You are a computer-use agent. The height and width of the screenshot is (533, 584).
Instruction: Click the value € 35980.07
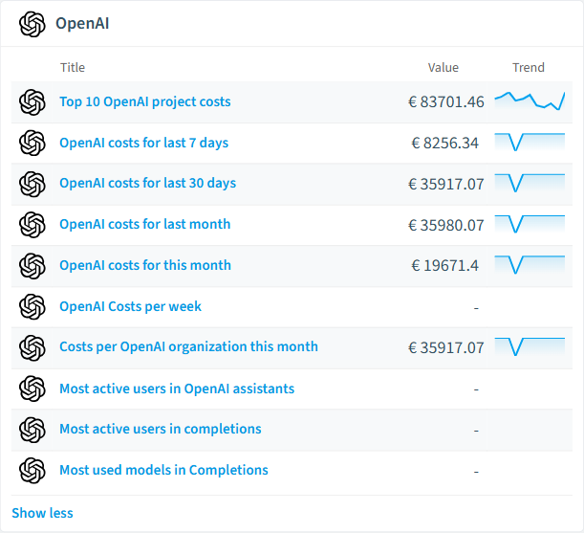click(x=446, y=225)
